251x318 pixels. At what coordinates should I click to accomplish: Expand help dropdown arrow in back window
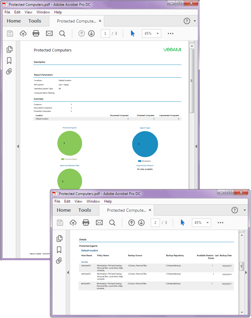click(x=195, y=21)
